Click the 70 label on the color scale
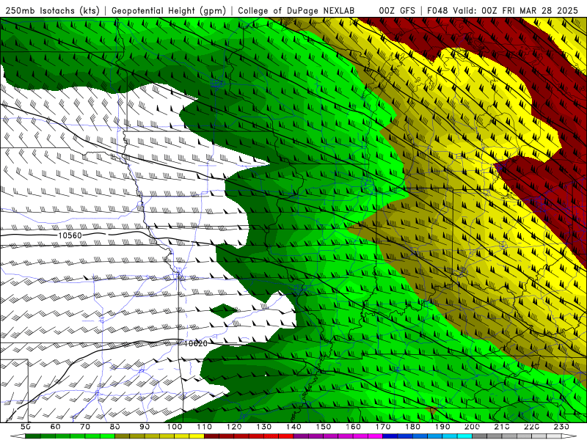Screen dimensions: 587x440 click(x=85, y=427)
